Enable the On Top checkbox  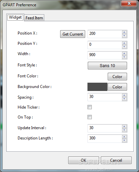pos(89,117)
